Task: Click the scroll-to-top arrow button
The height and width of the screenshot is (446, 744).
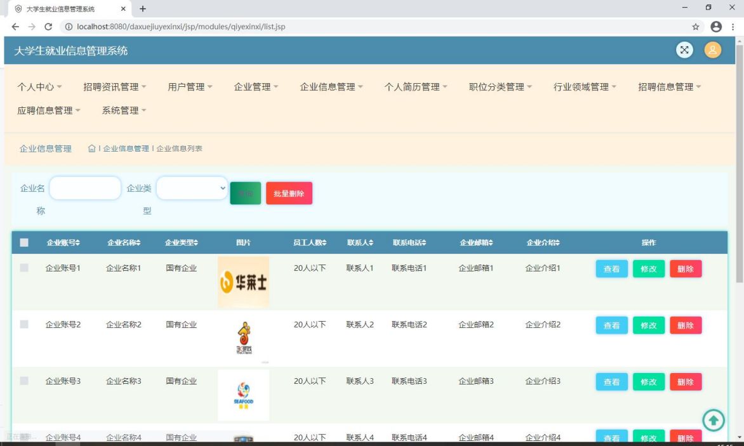Action: [713, 420]
